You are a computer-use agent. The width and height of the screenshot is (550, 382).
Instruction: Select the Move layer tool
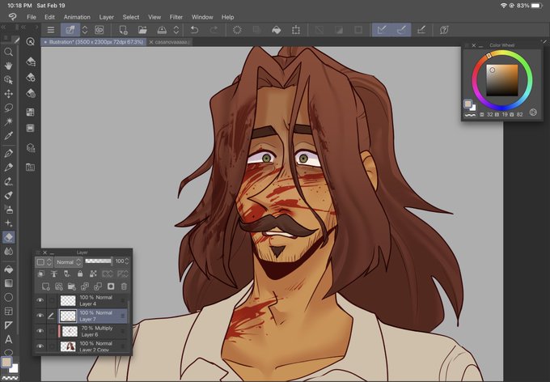8,94
